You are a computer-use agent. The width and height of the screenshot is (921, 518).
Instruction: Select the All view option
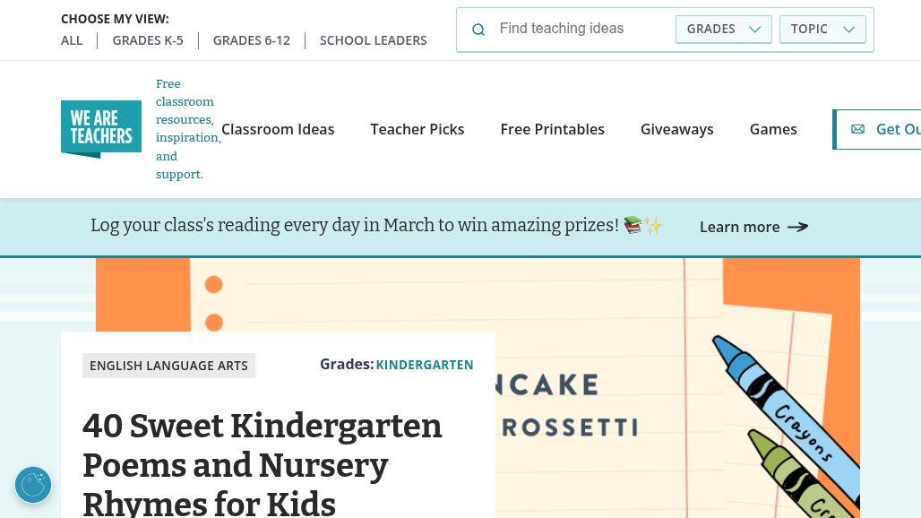tap(72, 40)
